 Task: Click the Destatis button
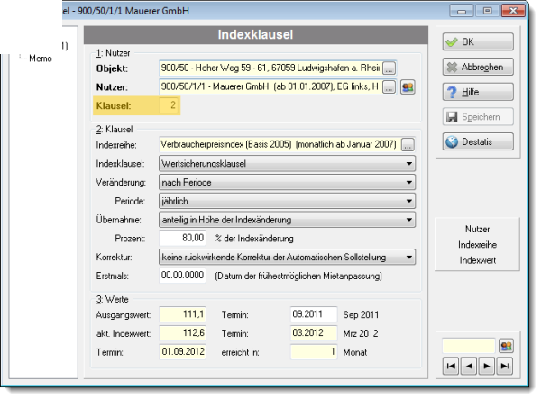478,141
